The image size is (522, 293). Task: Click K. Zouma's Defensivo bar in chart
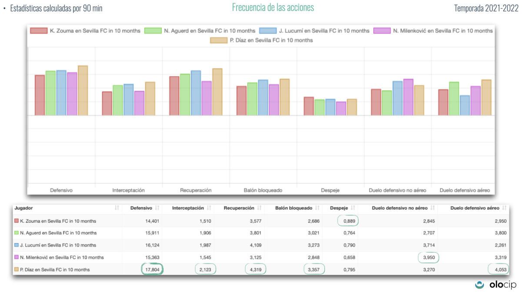point(40,95)
